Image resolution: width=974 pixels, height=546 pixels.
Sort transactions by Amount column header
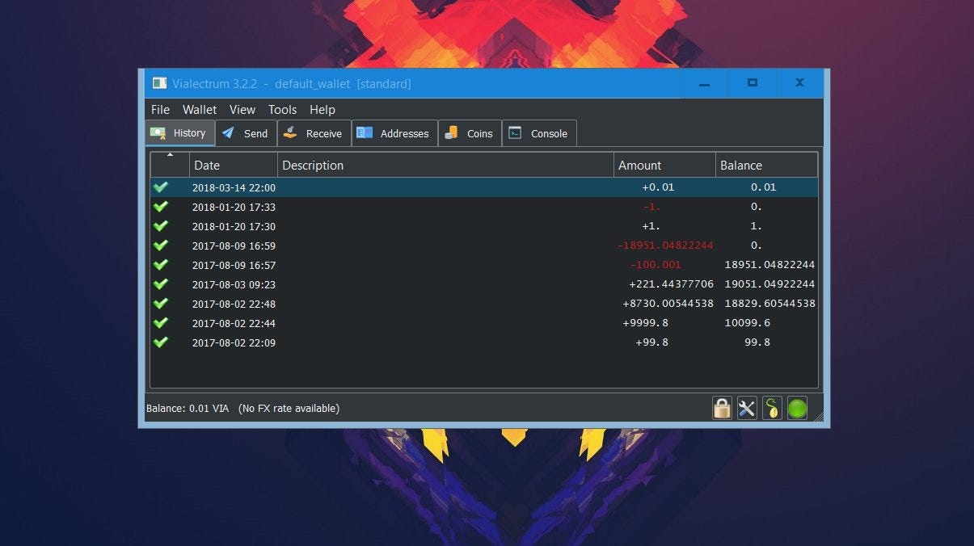(664, 166)
